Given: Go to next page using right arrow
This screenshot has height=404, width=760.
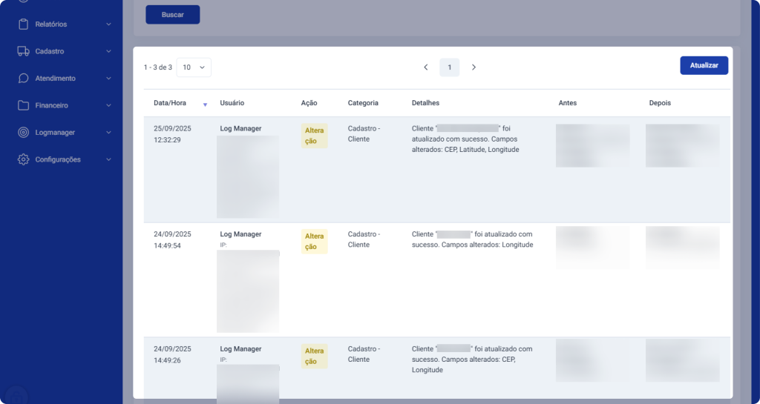Looking at the screenshot, I should (x=474, y=67).
